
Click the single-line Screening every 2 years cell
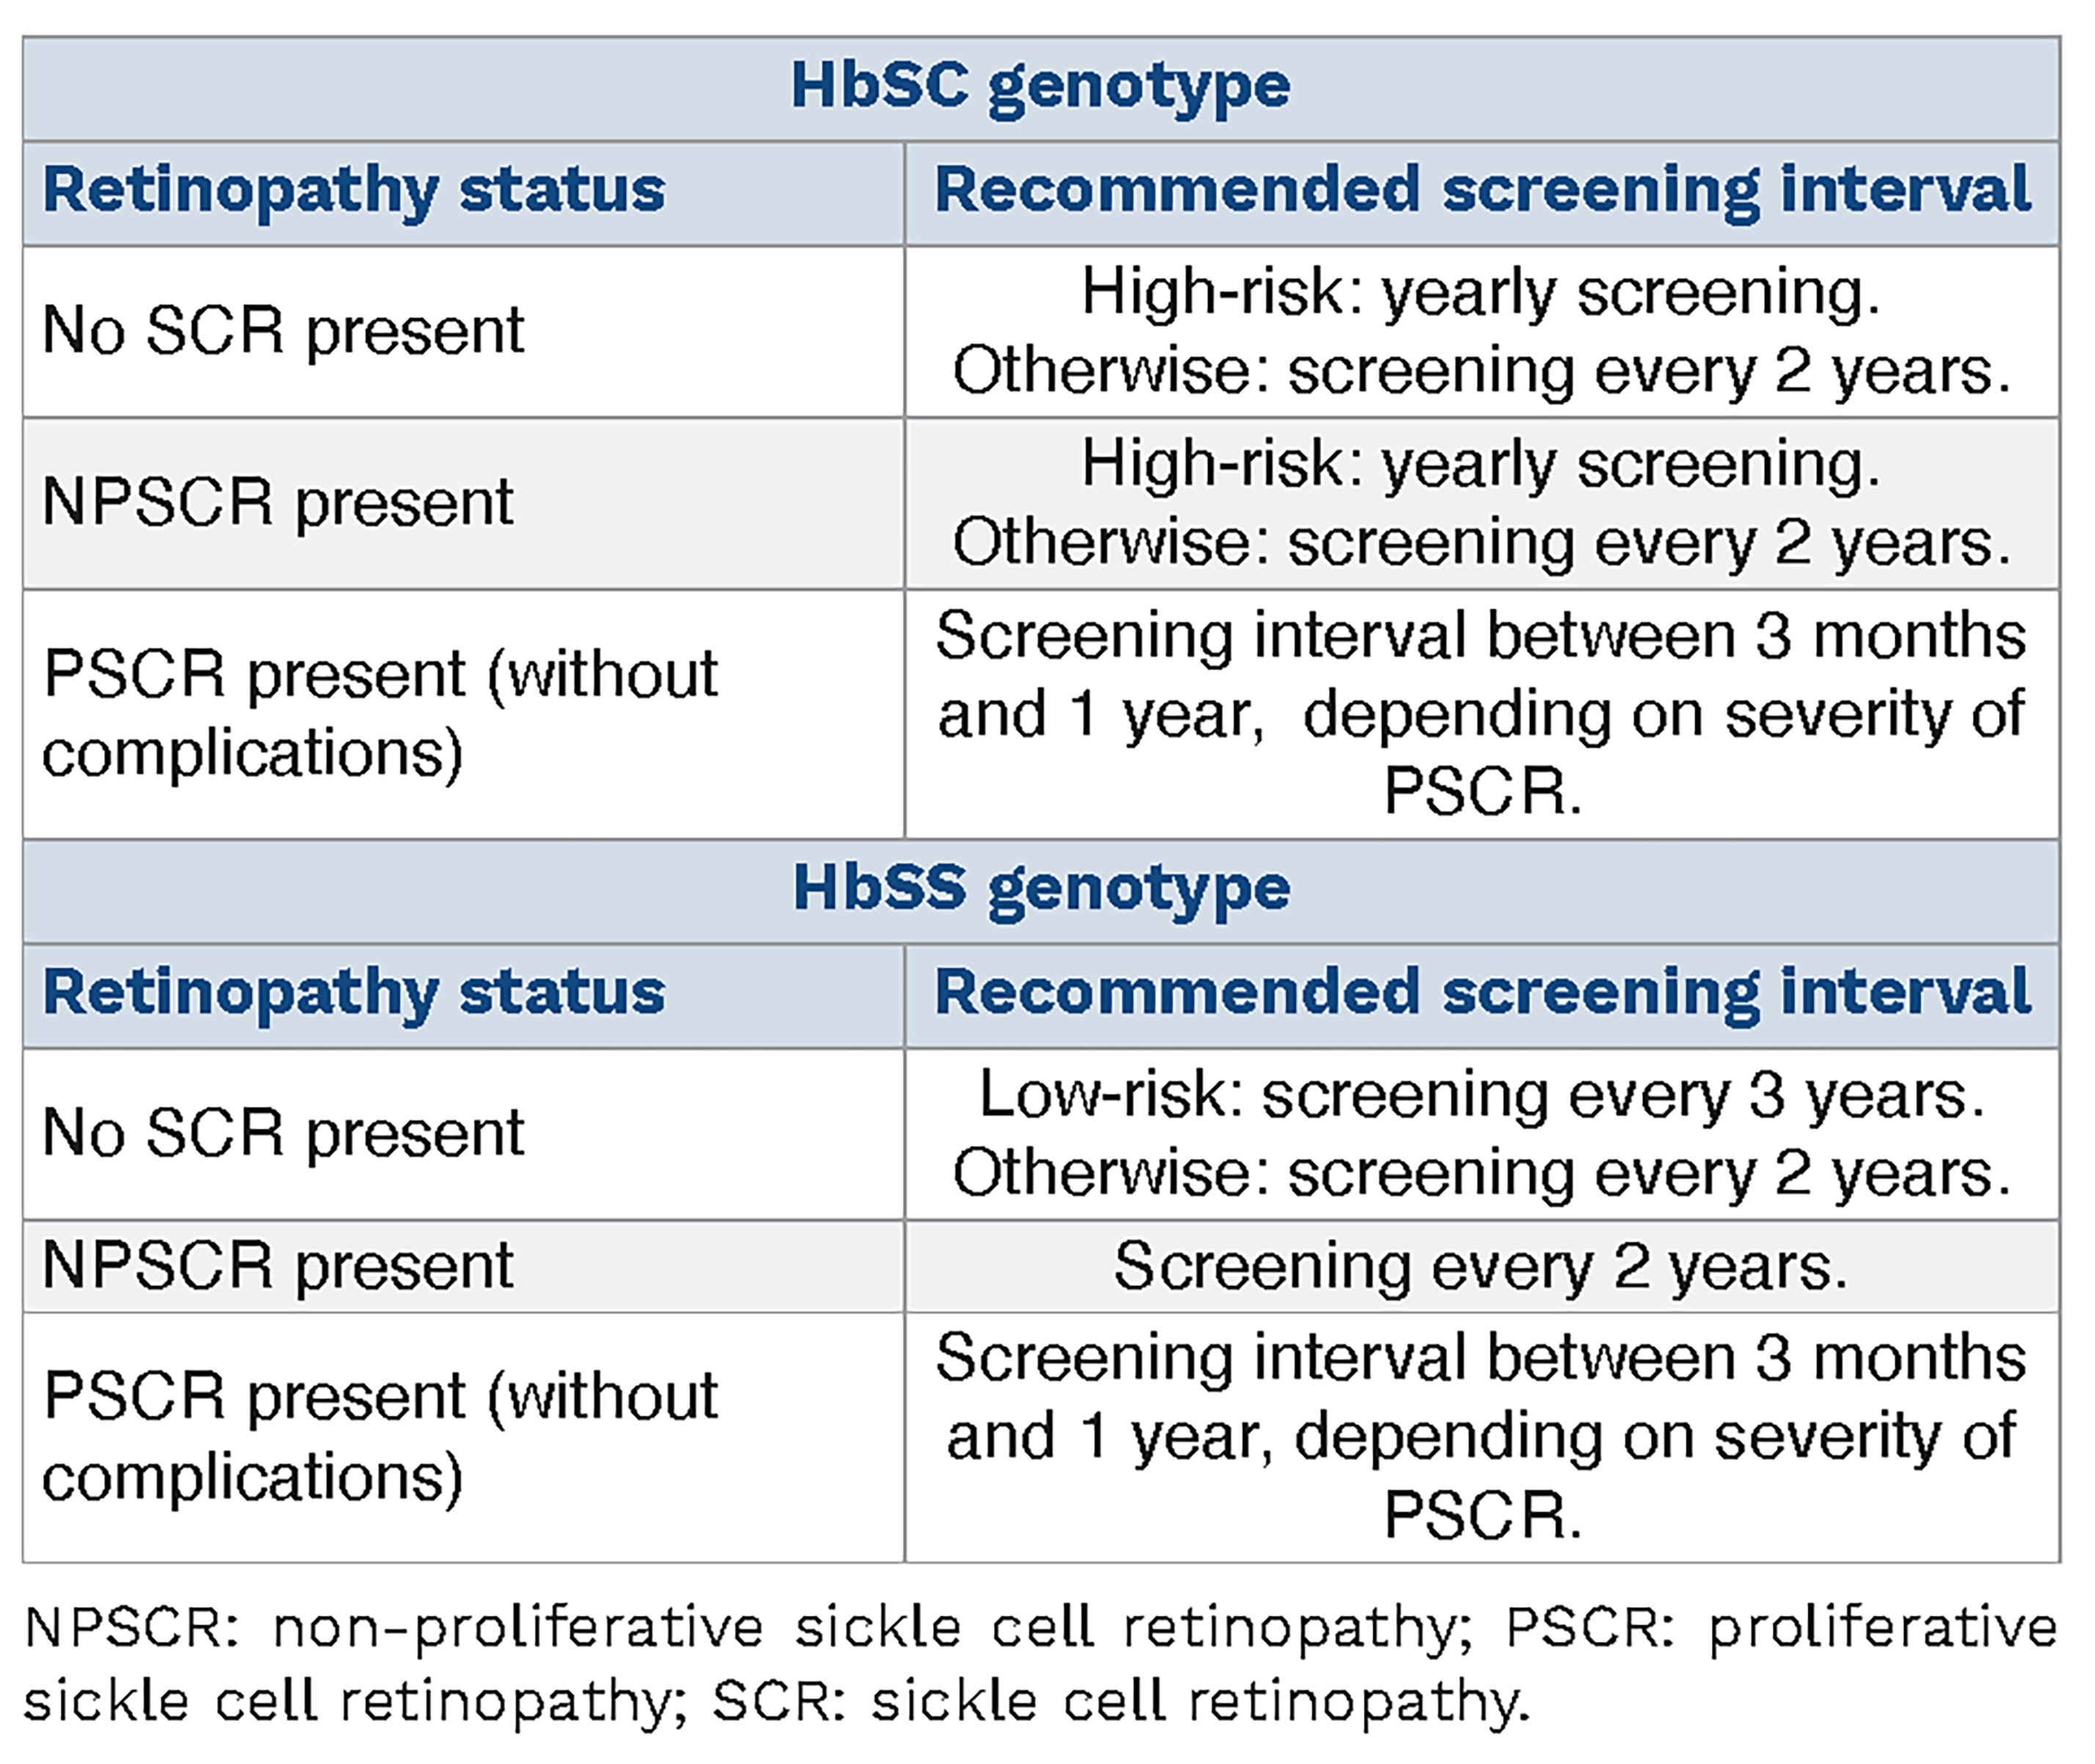click(1481, 1267)
